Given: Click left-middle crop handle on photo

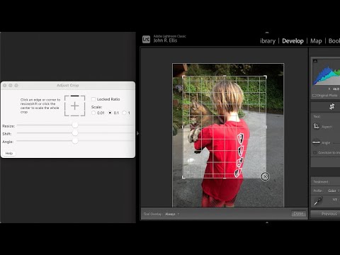Looking at the screenshot, I should (183, 127).
